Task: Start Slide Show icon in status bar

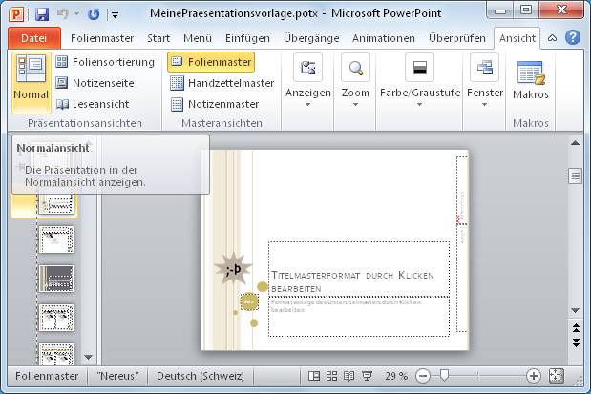Action: (367, 376)
